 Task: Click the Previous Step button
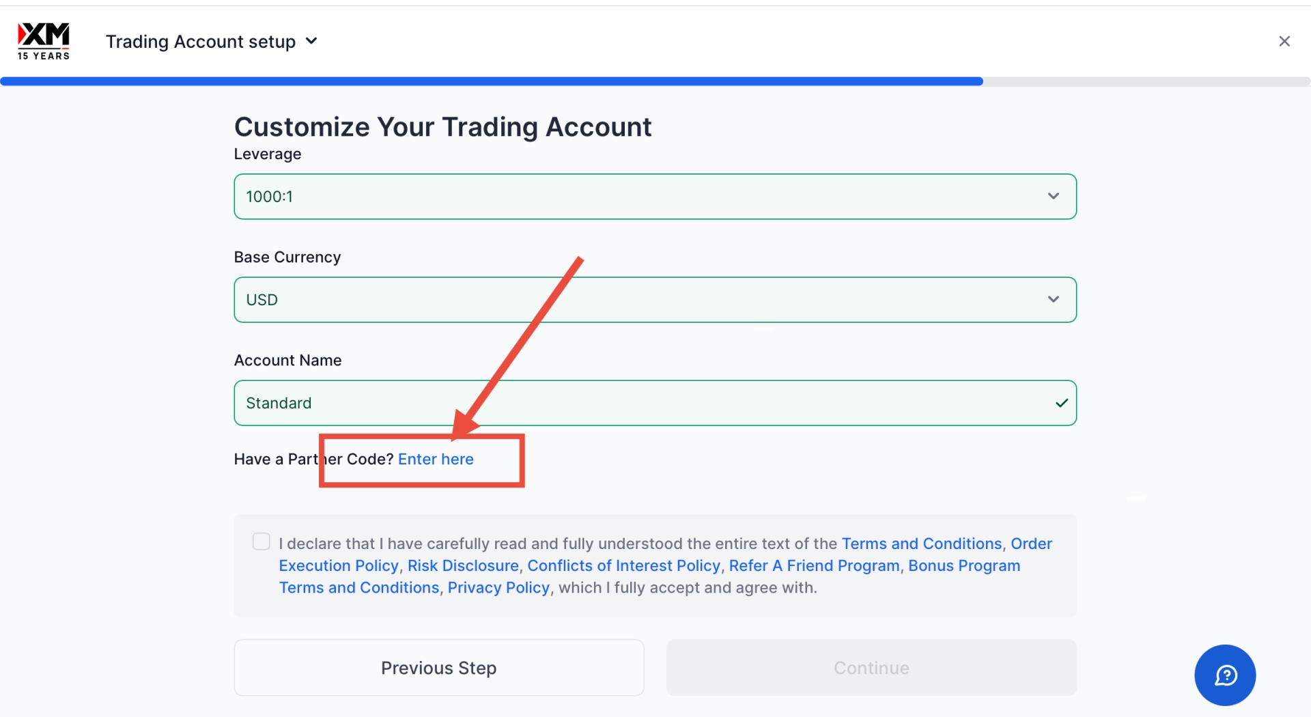(438, 668)
